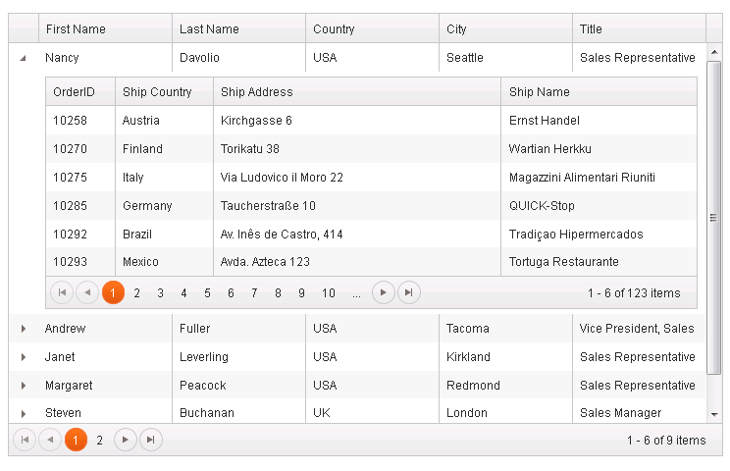Go to previous page in employee pager
This screenshot has height=471, width=730.
click(50, 440)
